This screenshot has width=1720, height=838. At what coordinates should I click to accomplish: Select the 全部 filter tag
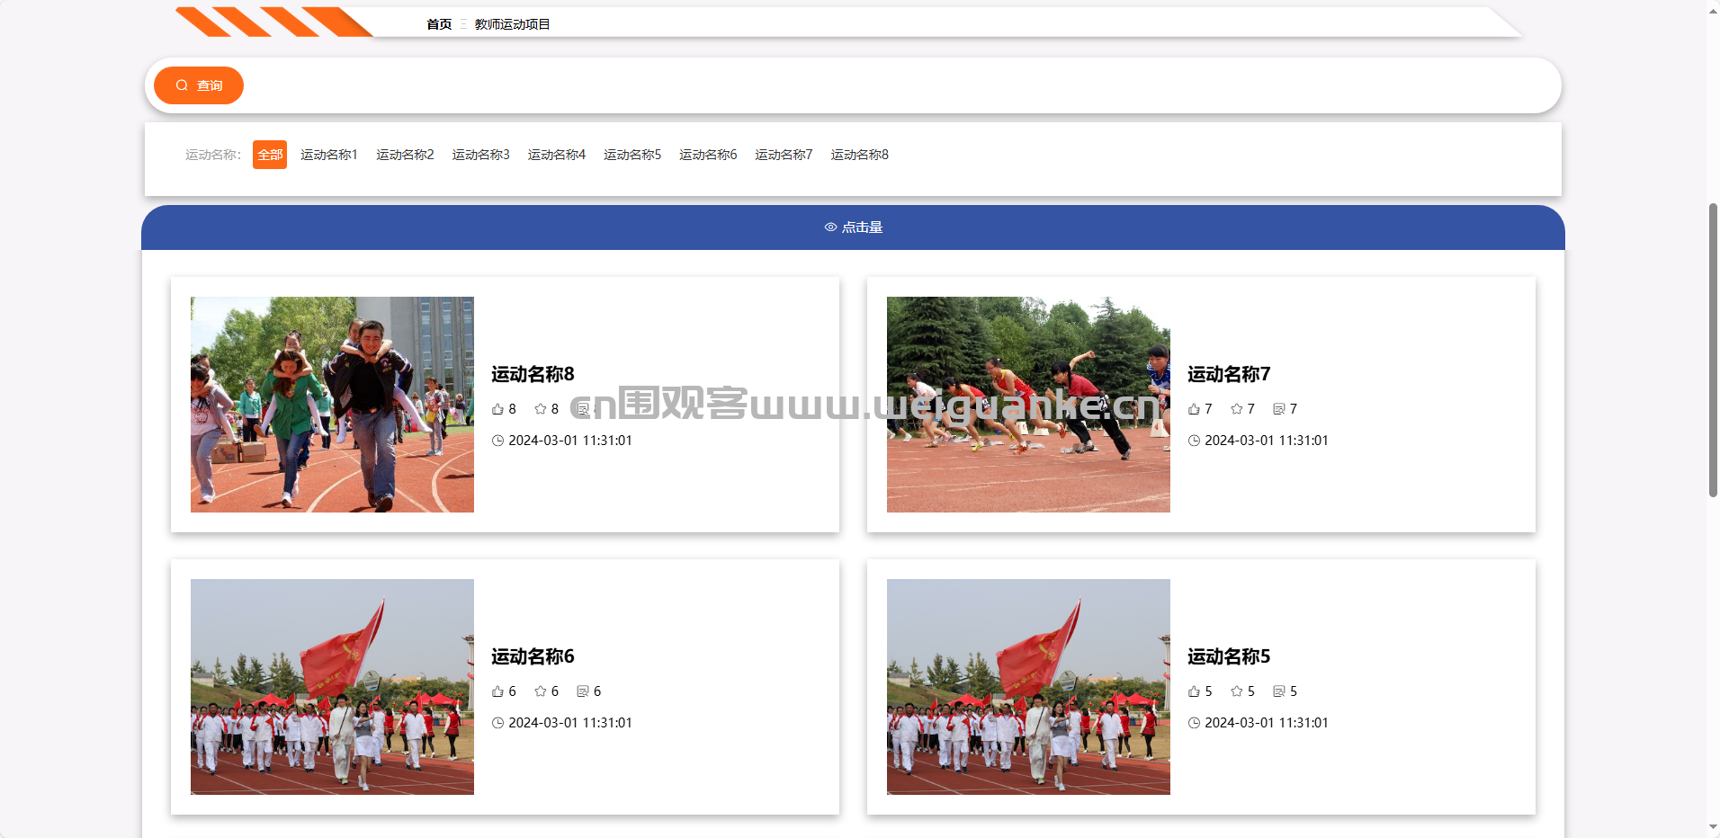click(x=270, y=155)
